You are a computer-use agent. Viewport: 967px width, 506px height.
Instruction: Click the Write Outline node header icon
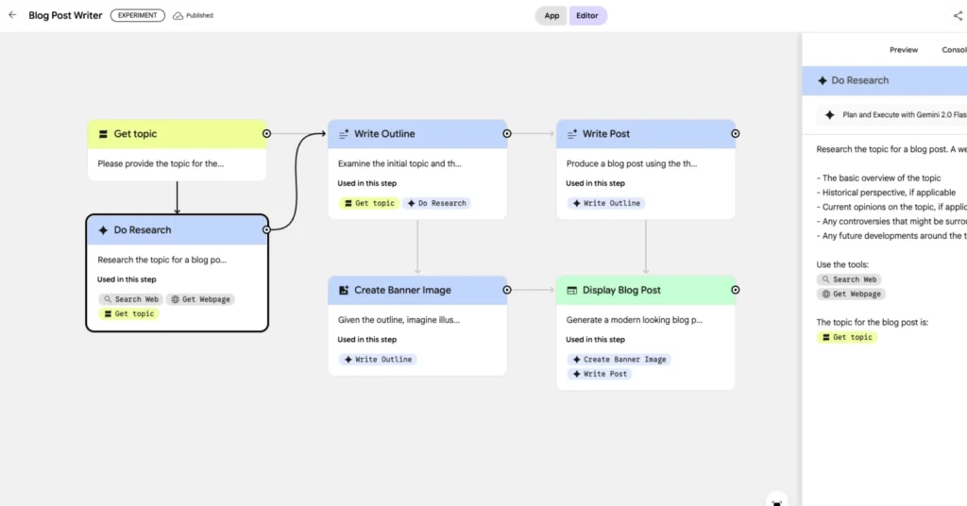click(344, 134)
